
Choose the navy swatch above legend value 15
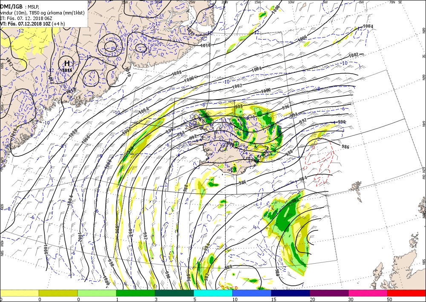pyautogui.click(x=291, y=293)
